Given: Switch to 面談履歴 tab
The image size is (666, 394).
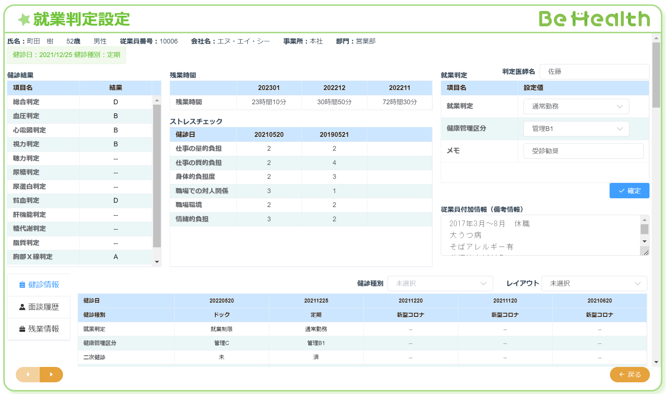Looking at the screenshot, I should [x=39, y=307].
